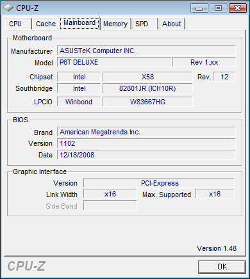Show the About tab
This screenshot has width=250, height=279.
click(x=172, y=24)
